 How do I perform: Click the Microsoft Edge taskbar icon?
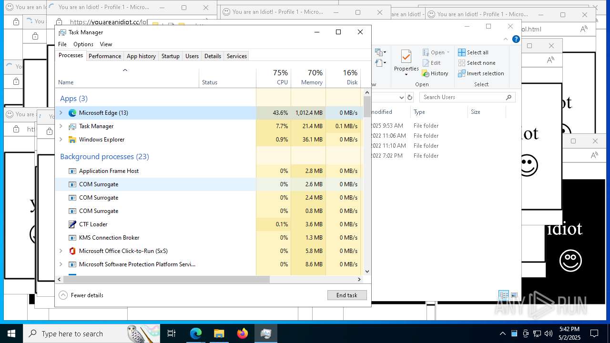(196, 333)
